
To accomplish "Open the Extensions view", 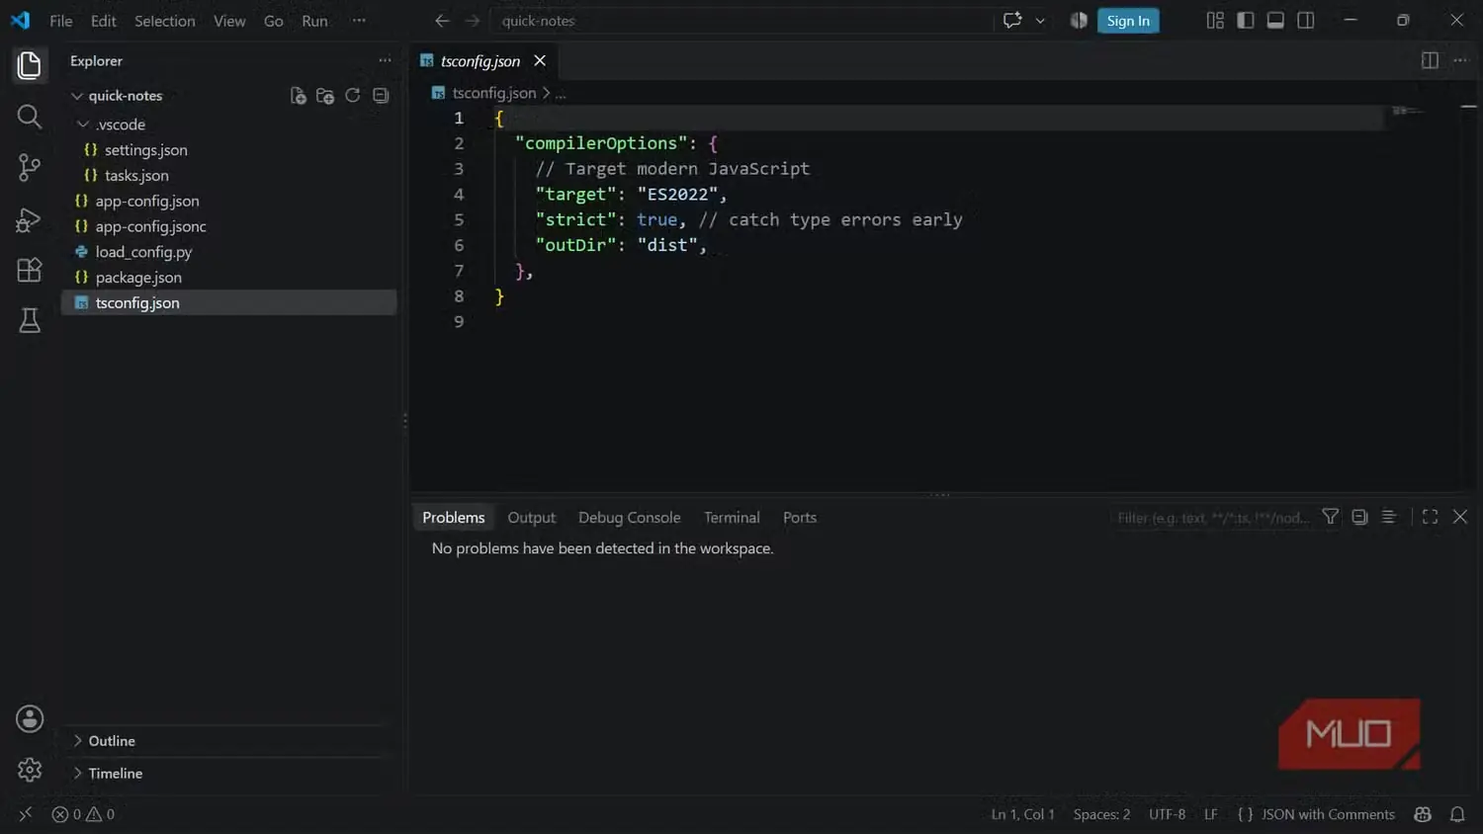I will [x=30, y=270].
